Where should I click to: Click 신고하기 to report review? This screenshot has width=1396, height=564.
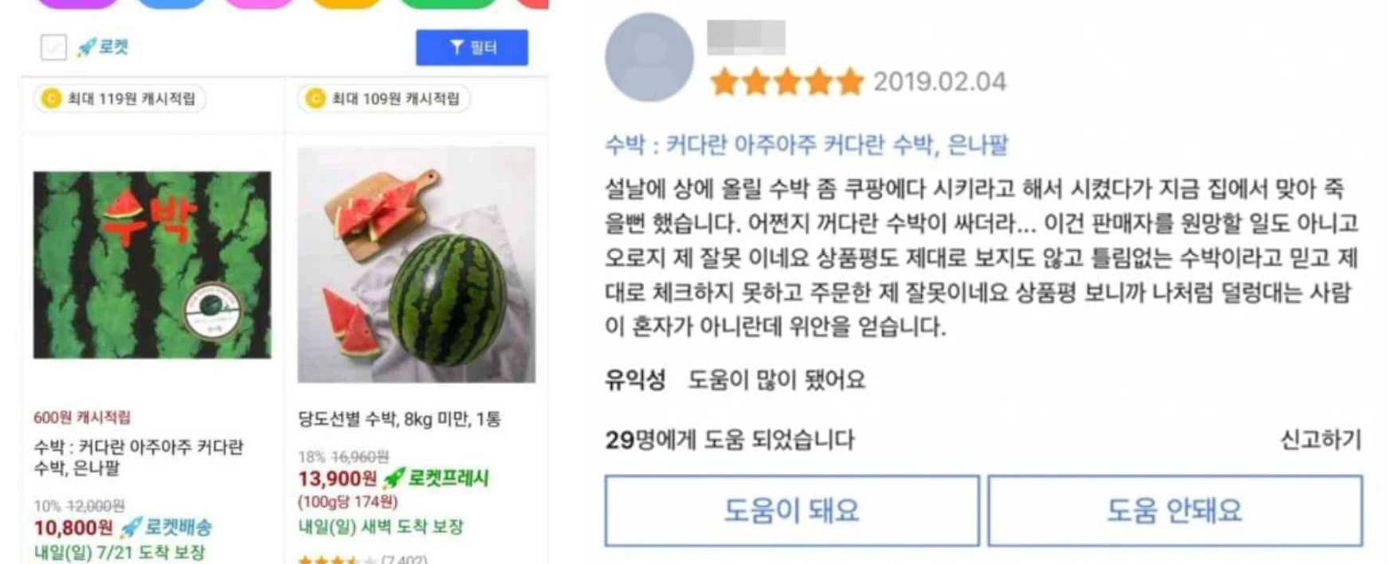pos(1320,440)
